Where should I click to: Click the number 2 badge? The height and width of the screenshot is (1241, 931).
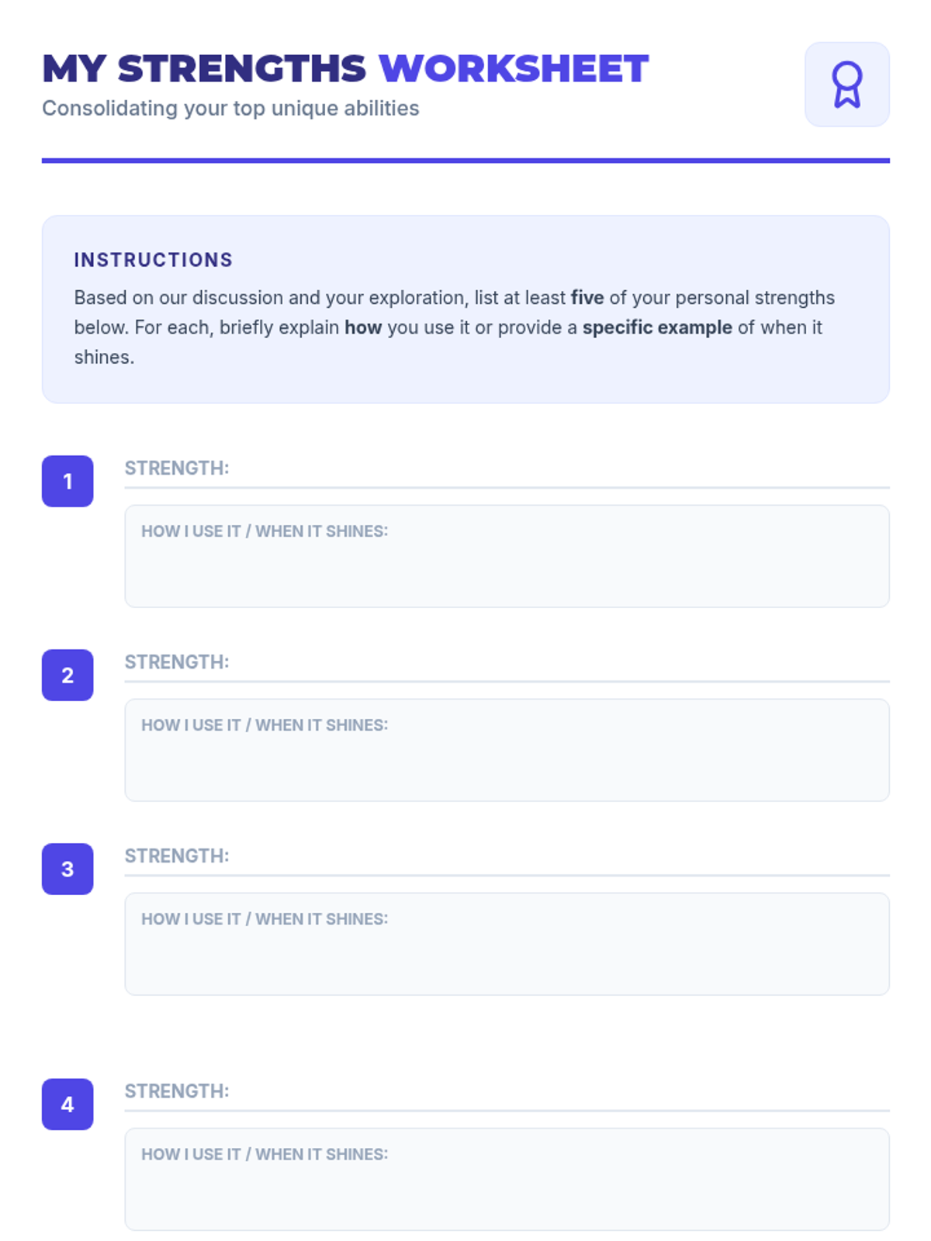pyautogui.click(x=67, y=675)
